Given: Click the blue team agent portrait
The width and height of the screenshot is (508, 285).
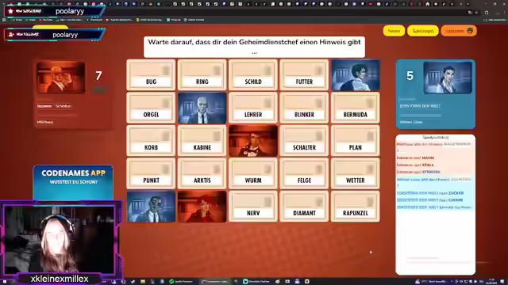Looking at the screenshot, I should tap(448, 78).
